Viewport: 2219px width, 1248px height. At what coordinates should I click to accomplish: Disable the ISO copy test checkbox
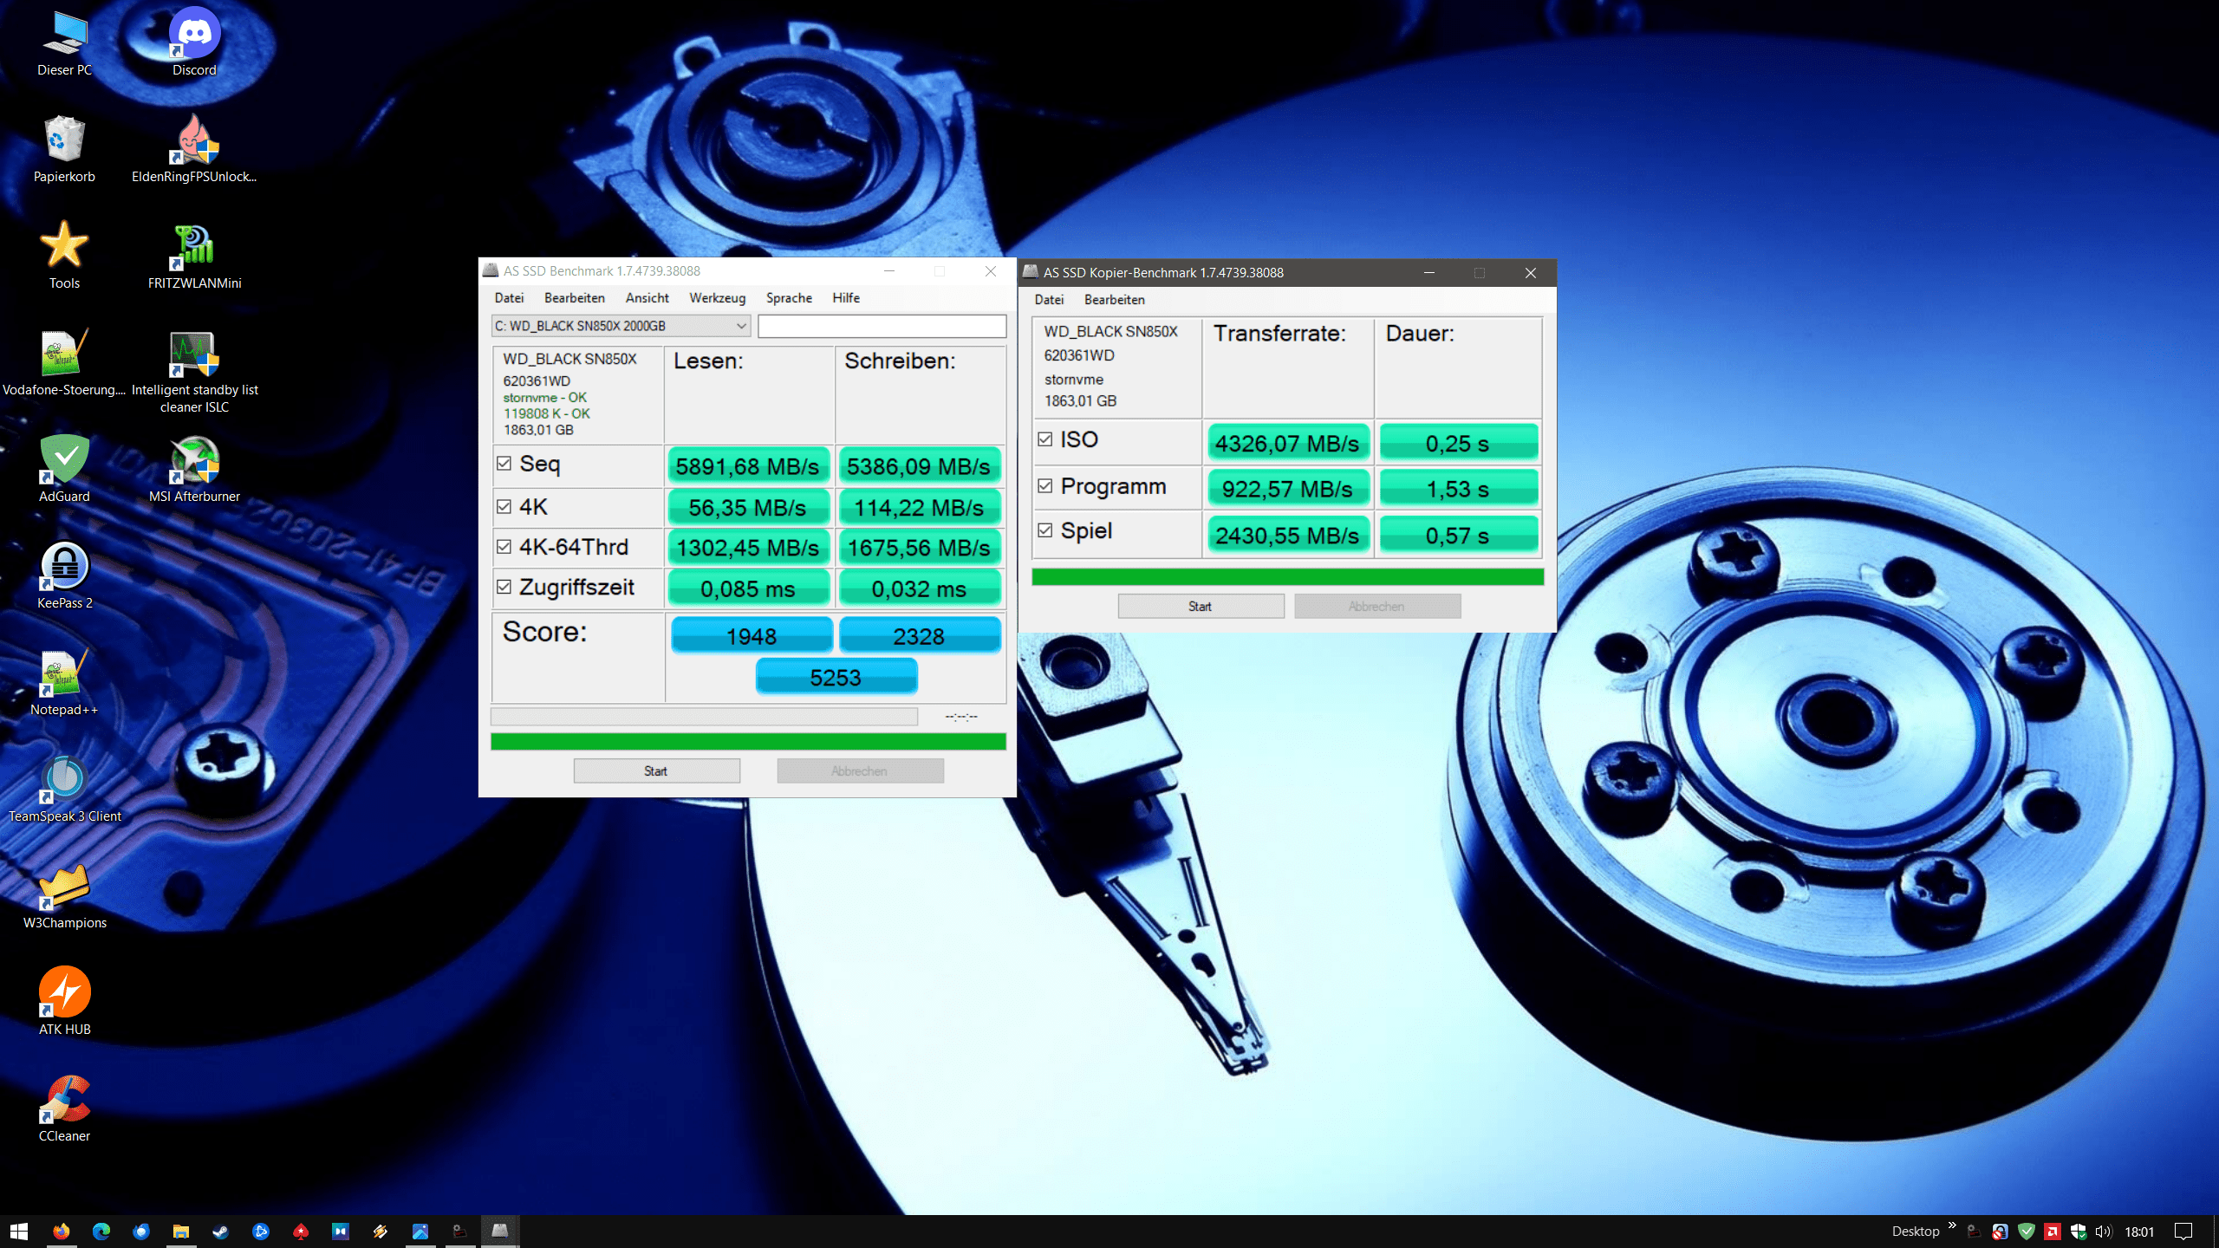point(1045,439)
